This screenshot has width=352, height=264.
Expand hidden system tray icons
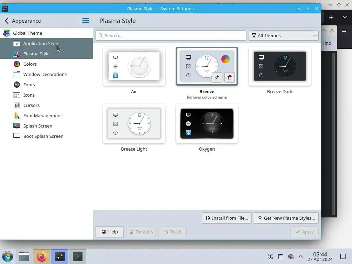tap(301, 256)
